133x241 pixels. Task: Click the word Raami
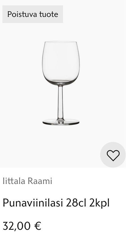pos(40,181)
